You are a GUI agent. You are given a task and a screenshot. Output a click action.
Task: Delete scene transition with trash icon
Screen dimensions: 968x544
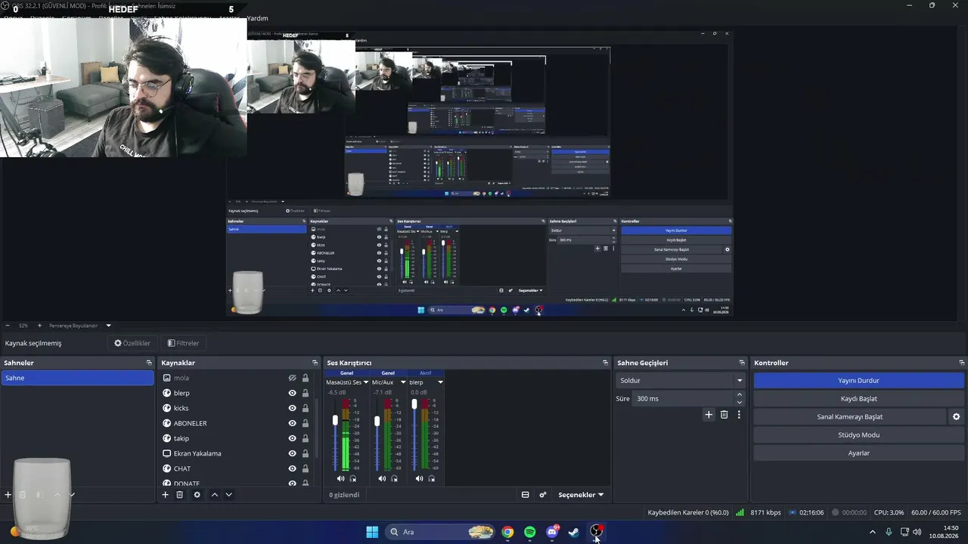[724, 415]
